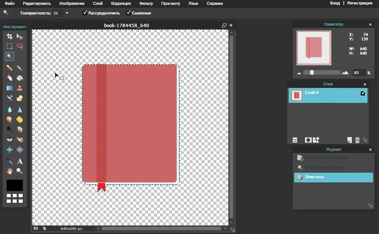Select the Magic Wand tool in toolbox
The image size is (379, 234).
[x=9, y=56]
